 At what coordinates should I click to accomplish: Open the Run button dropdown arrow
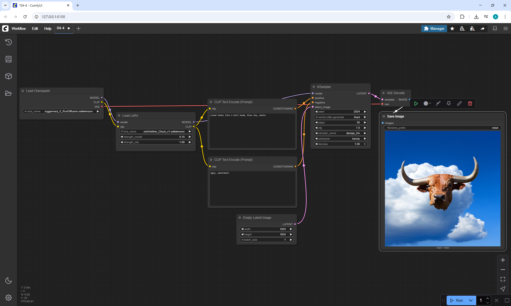[471, 300]
